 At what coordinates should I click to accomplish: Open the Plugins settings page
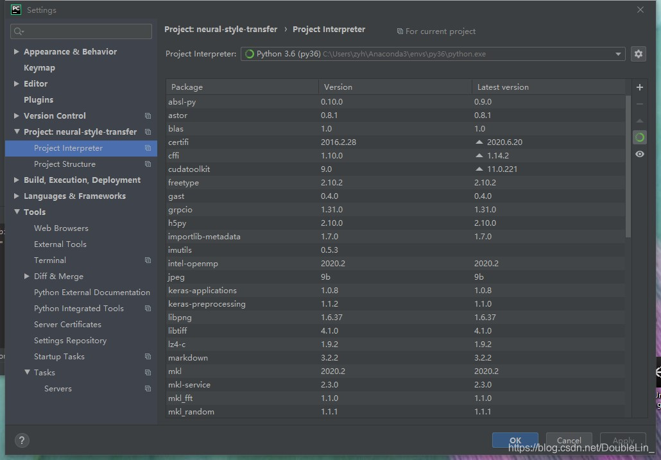click(39, 100)
